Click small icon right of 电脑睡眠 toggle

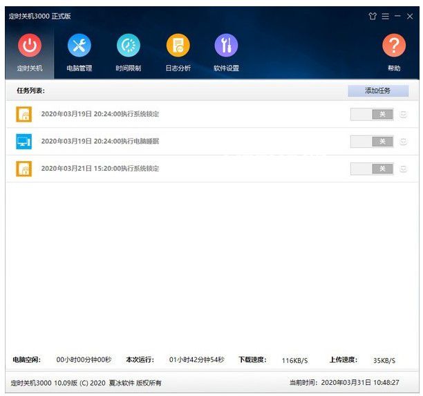coord(404,142)
